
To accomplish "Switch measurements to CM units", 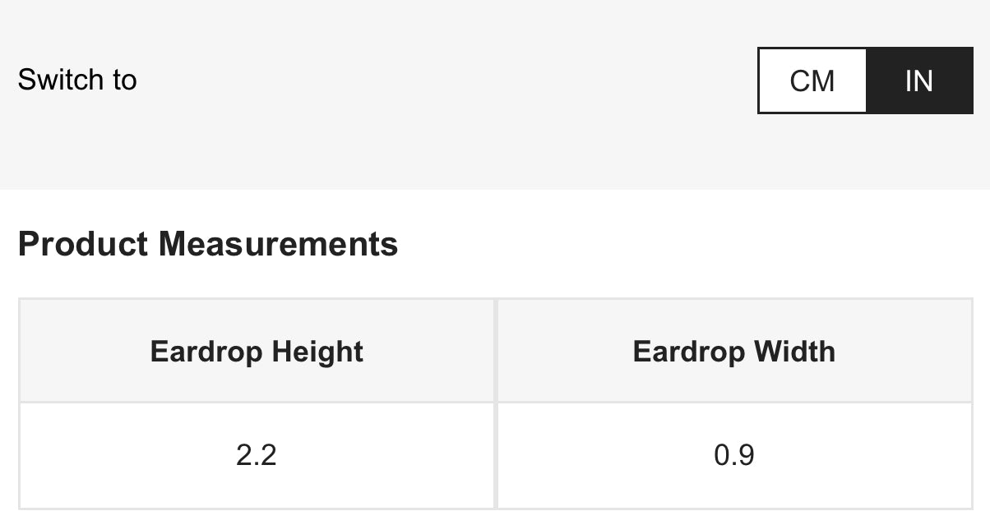I will (x=812, y=81).
